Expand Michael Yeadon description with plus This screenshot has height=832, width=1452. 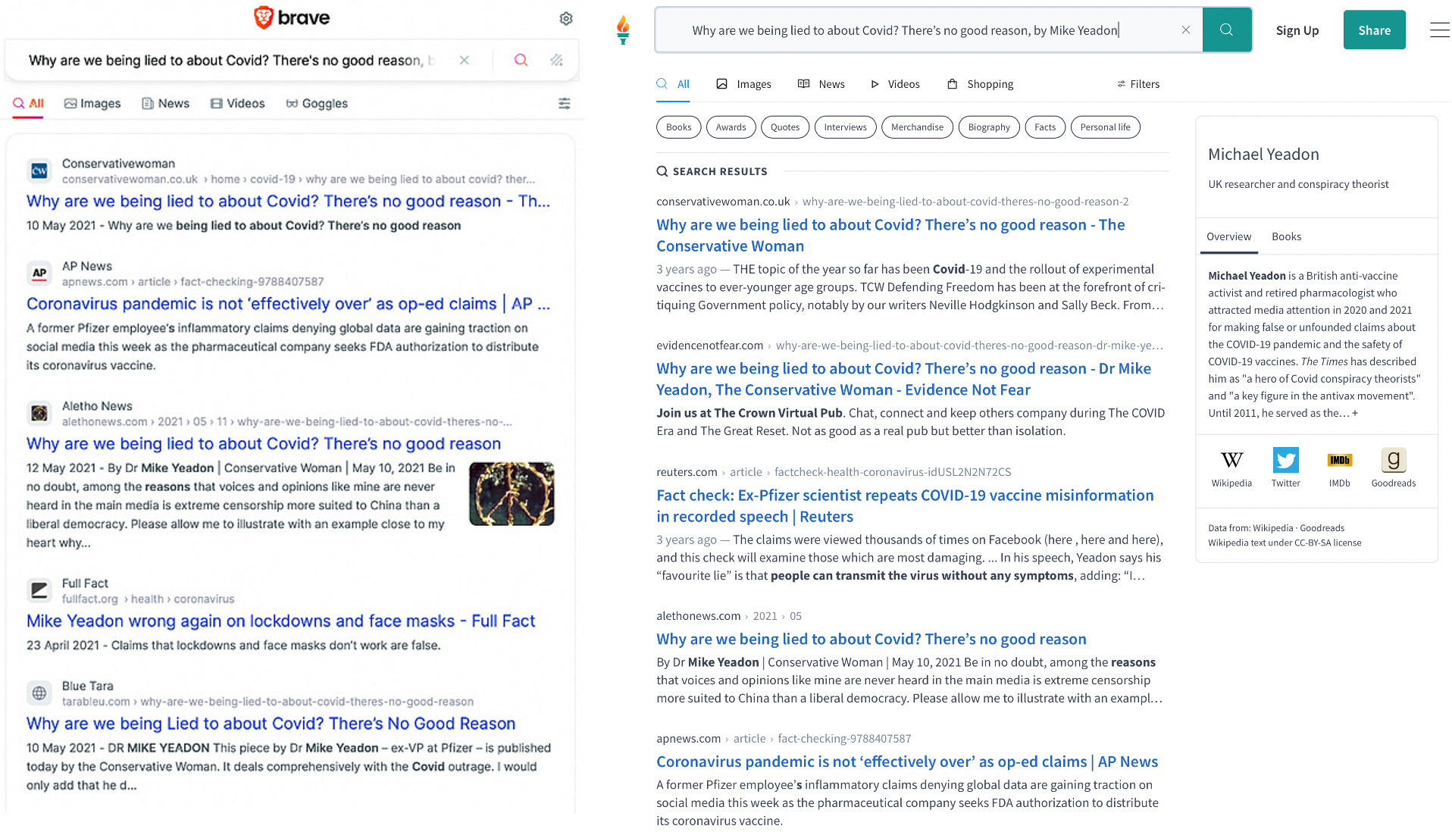[1355, 414]
